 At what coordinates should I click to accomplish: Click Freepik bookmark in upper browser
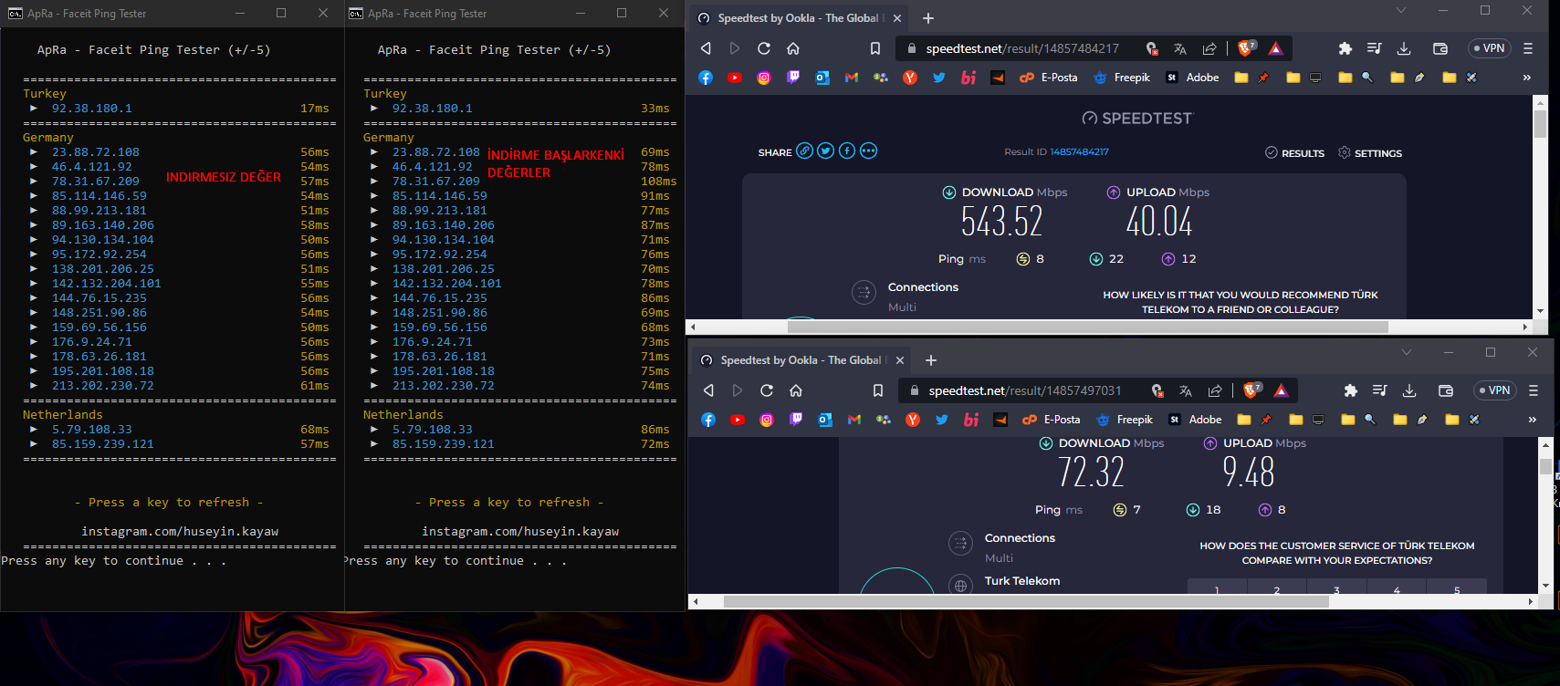(1122, 78)
